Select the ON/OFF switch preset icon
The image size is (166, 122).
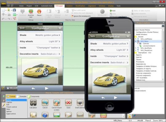pos(103,116)
